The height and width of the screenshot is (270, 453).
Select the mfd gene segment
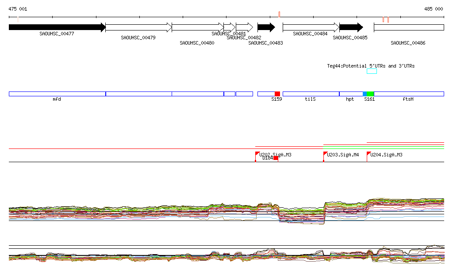click(x=57, y=94)
